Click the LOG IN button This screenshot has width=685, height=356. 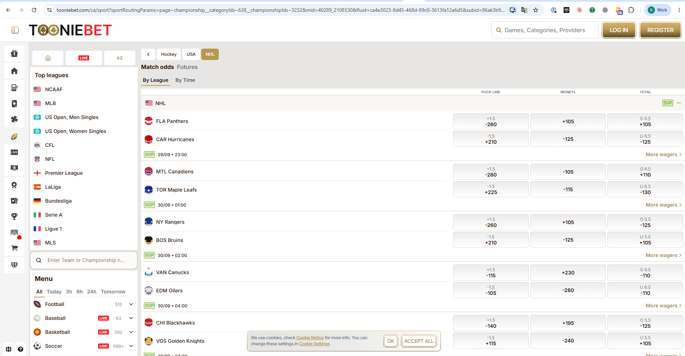click(x=619, y=30)
